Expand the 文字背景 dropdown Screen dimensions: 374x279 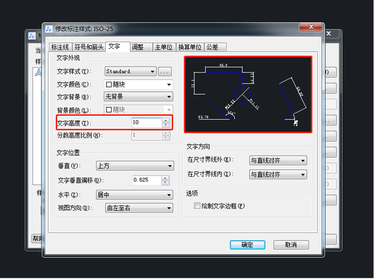[138, 97]
